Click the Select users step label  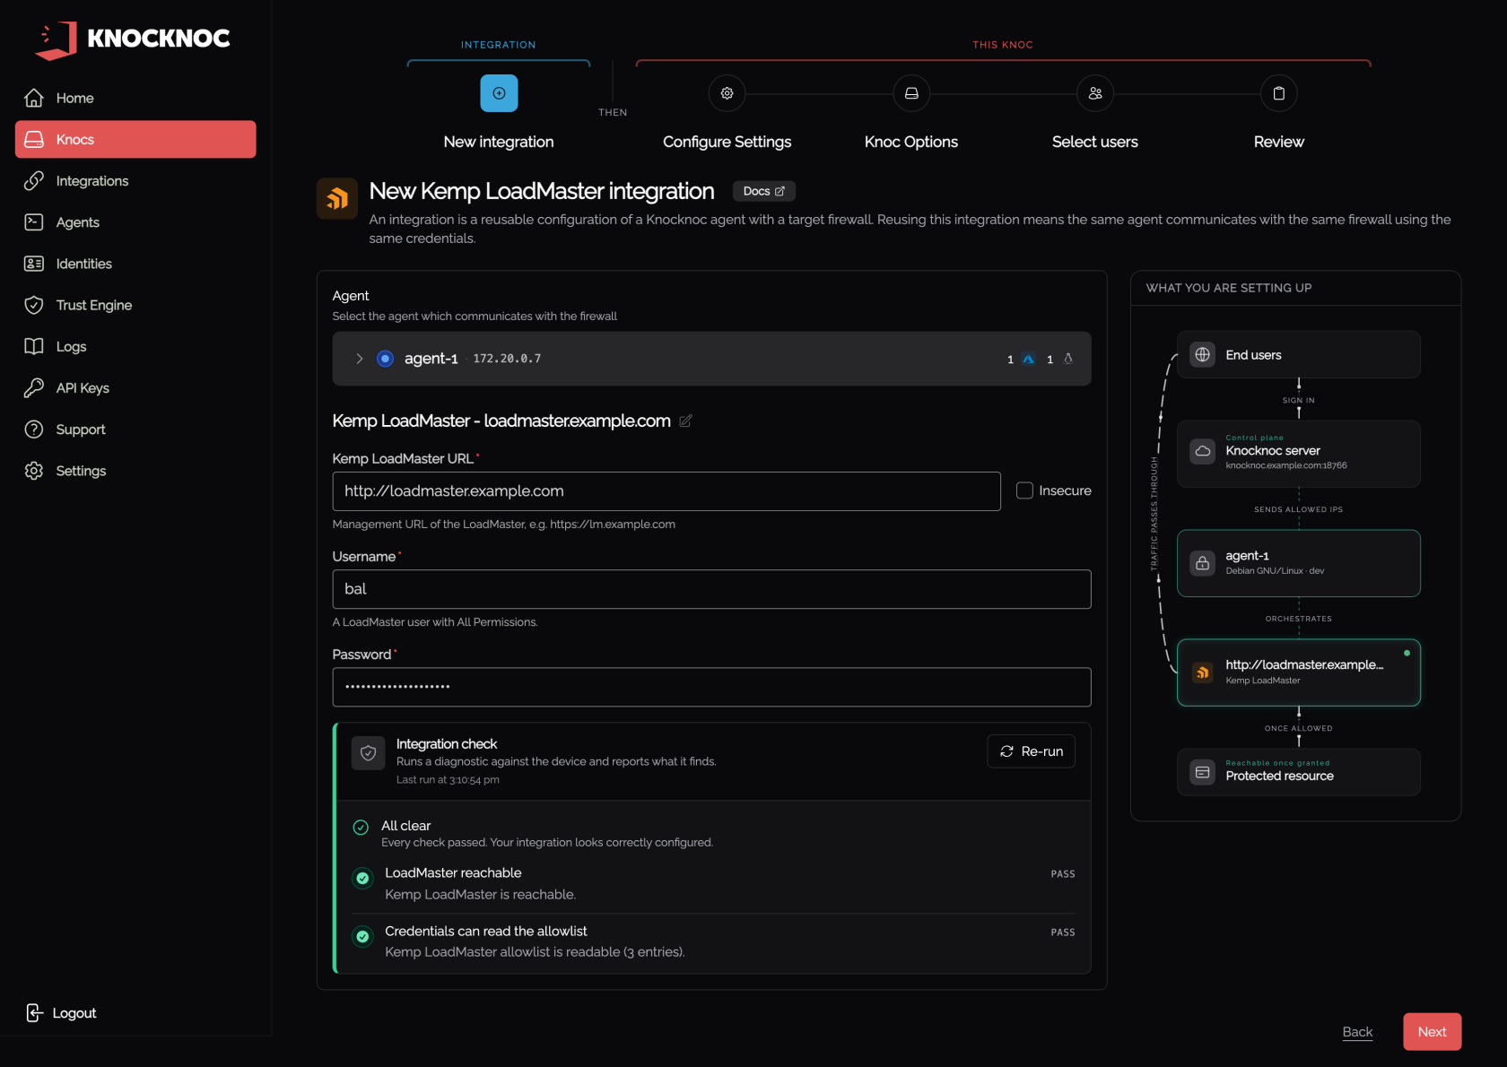click(1095, 142)
